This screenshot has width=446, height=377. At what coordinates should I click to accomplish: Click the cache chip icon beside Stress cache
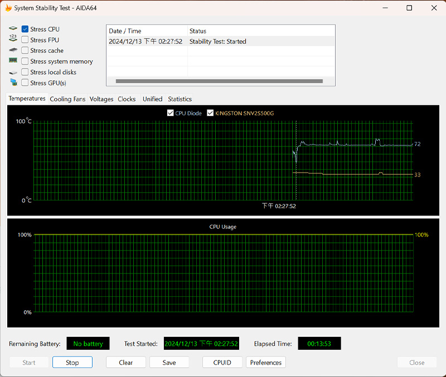pyautogui.click(x=13, y=50)
